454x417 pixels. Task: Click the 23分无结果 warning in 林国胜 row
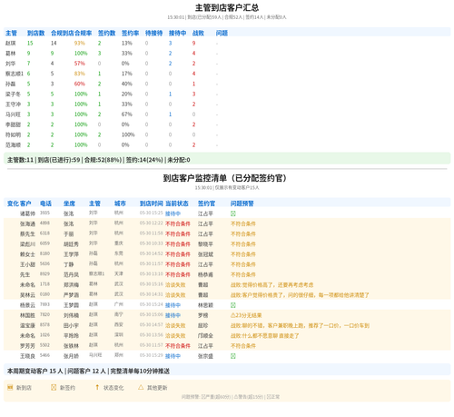click(x=246, y=315)
